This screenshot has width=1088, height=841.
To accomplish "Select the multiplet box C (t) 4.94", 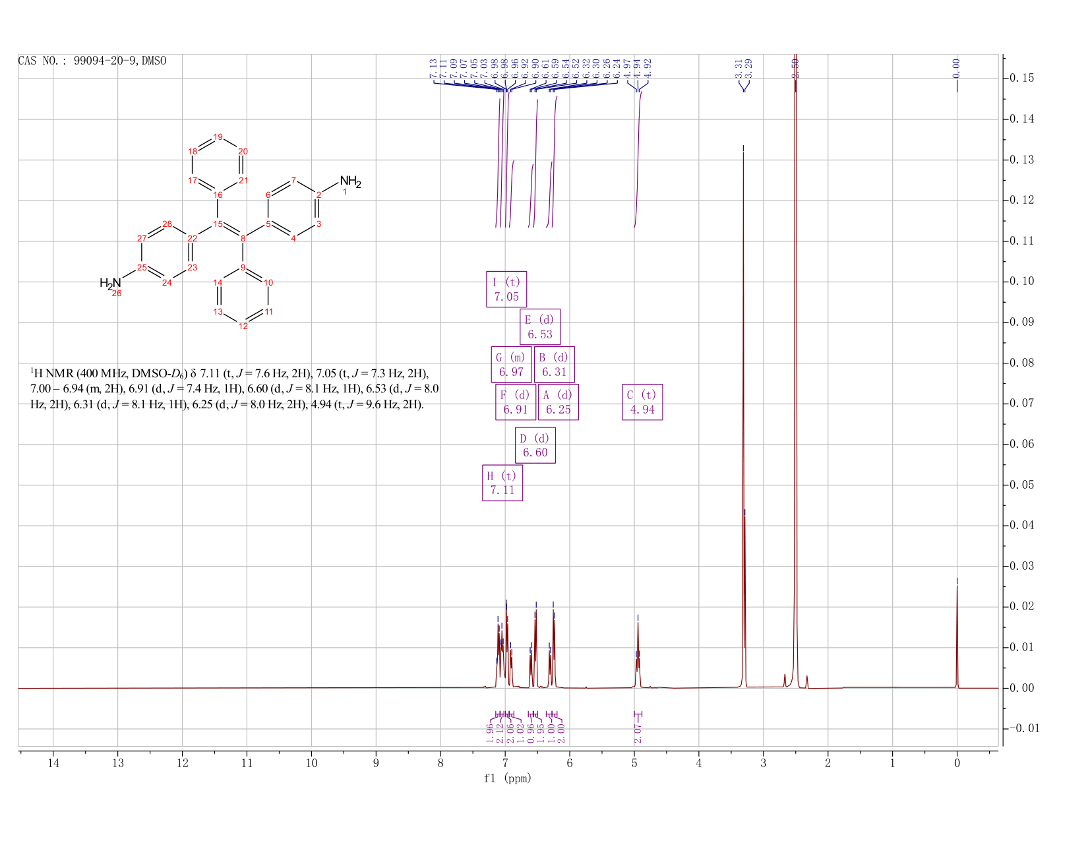I will [x=642, y=402].
